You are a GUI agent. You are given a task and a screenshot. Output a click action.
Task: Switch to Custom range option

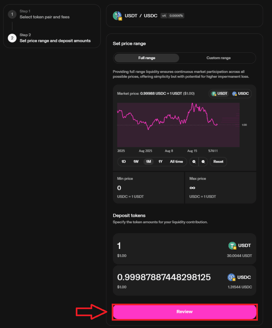point(218,58)
